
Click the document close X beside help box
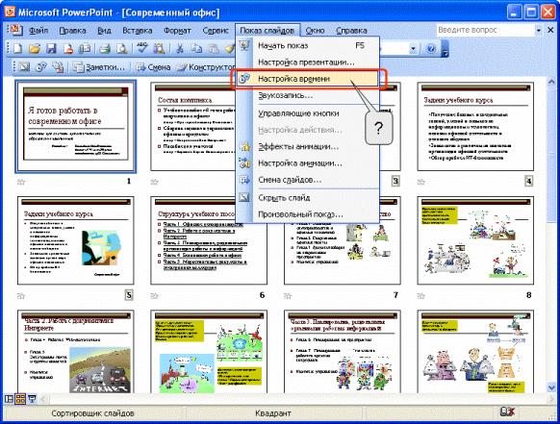pos(550,31)
